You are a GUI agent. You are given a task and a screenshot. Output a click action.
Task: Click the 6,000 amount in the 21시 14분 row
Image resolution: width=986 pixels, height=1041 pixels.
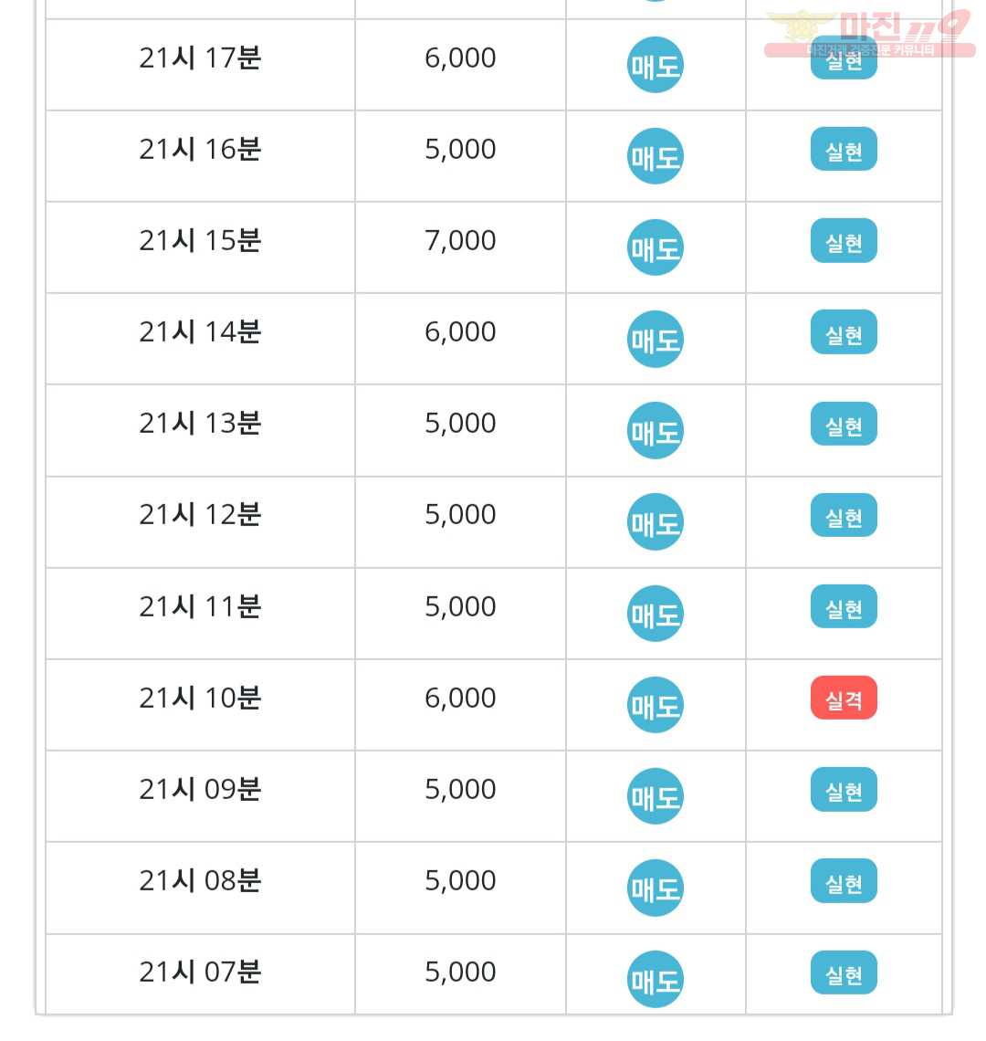[x=460, y=331]
